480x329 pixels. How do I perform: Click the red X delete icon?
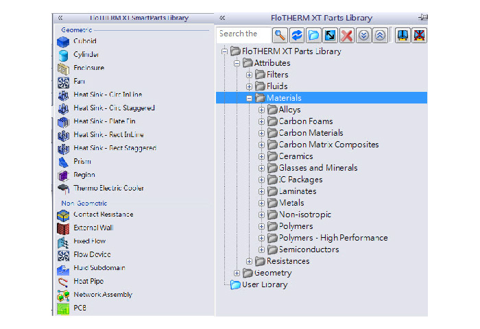pyautogui.click(x=347, y=34)
